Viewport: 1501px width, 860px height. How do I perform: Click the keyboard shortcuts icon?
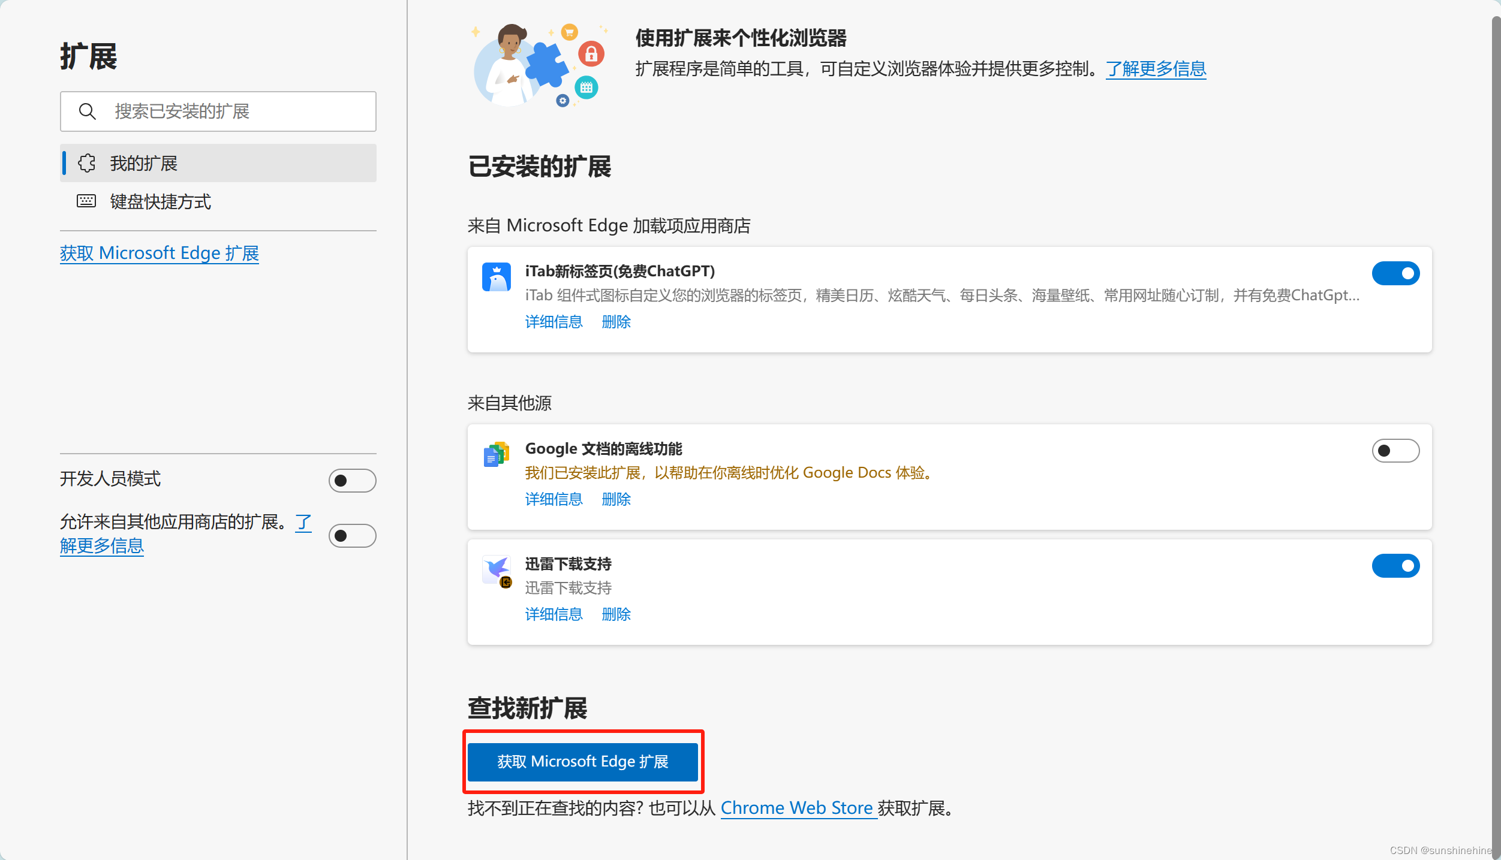pyautogui.click(x=86, y=201)
